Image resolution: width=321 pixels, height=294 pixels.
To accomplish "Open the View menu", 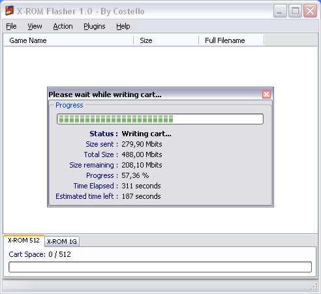I will [x=35, y=26].
